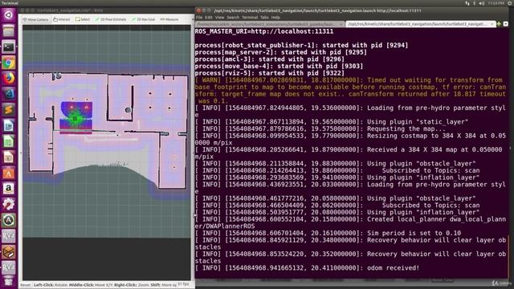Image resolution: width=514 pixels, height=289 pixels.
Task: Switch to first RViz window in launcher
Action: (9, 236)
